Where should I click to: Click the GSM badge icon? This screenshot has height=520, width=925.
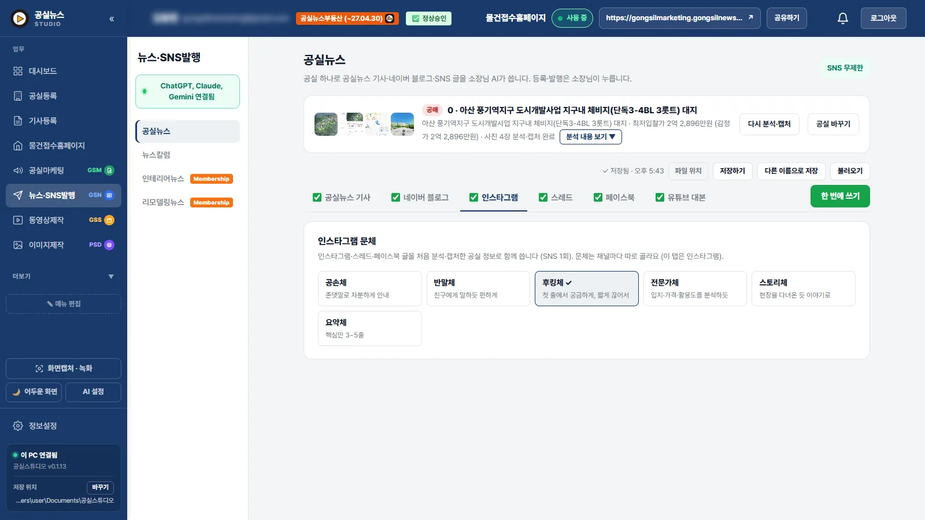[109, 170]
